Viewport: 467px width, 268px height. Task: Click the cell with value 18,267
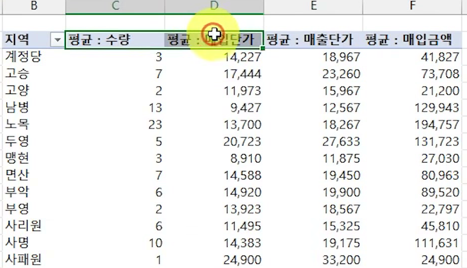pos(313,124)
